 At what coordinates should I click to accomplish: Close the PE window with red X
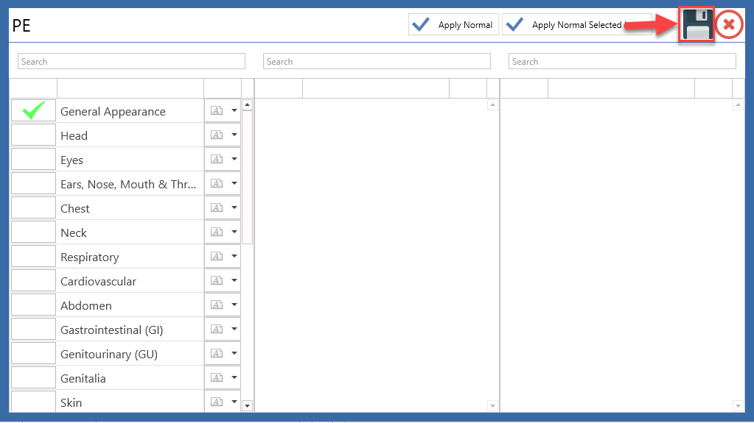click(729, 24)
